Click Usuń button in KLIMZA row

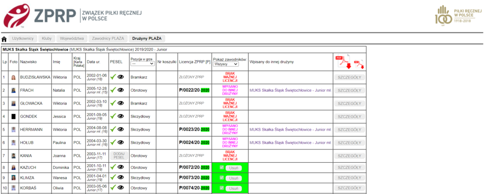pyautogui.click(x=234, y=178)
